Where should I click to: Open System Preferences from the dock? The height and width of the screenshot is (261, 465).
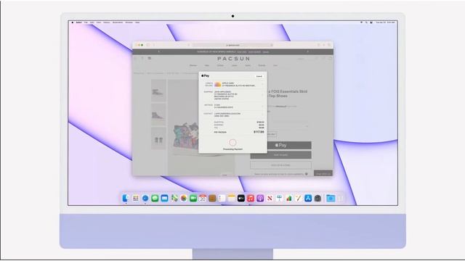(318, 198)
